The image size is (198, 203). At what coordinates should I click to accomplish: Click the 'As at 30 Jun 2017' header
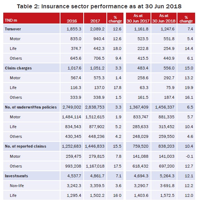(138, 18)
